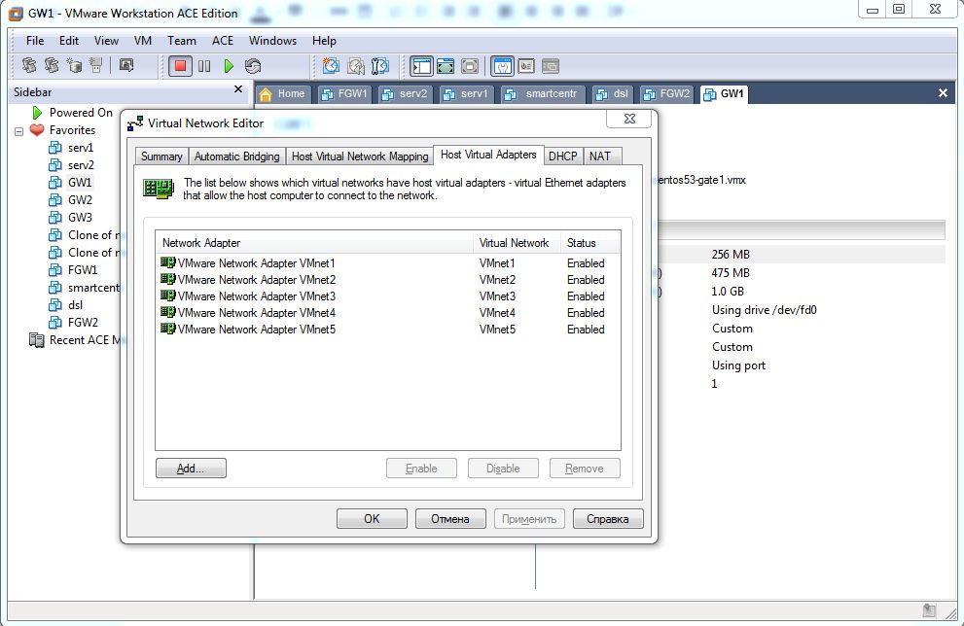Select VMware Network Adapter VMnet1 row

pyautogui.click(x=387, y=262)
